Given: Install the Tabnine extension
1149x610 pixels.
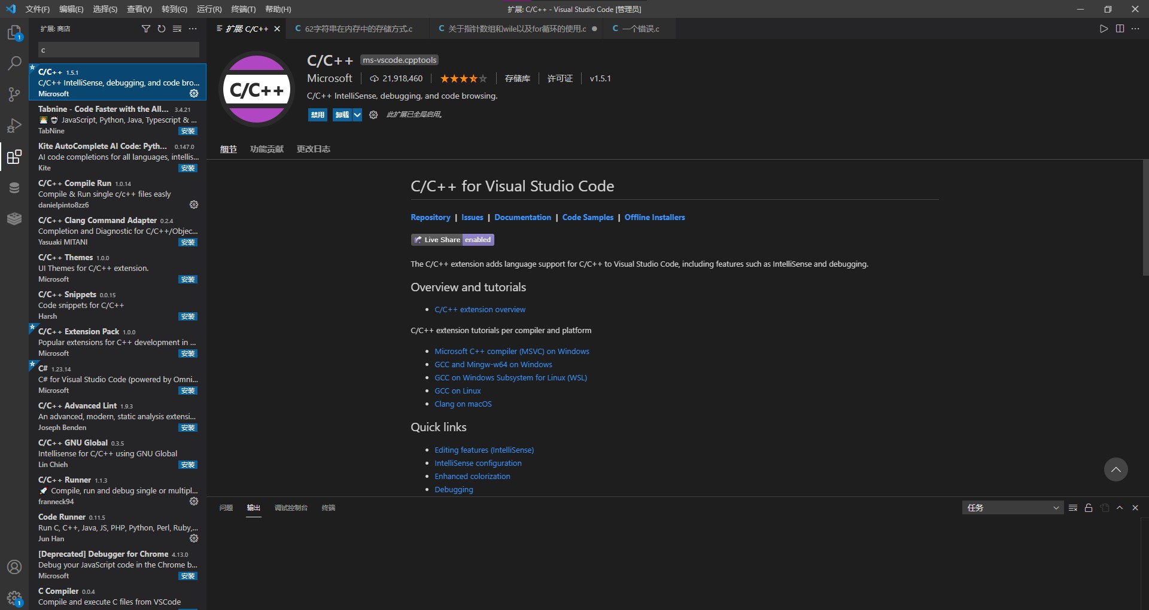Looking at the screenshot, I should tap(188, 131).
